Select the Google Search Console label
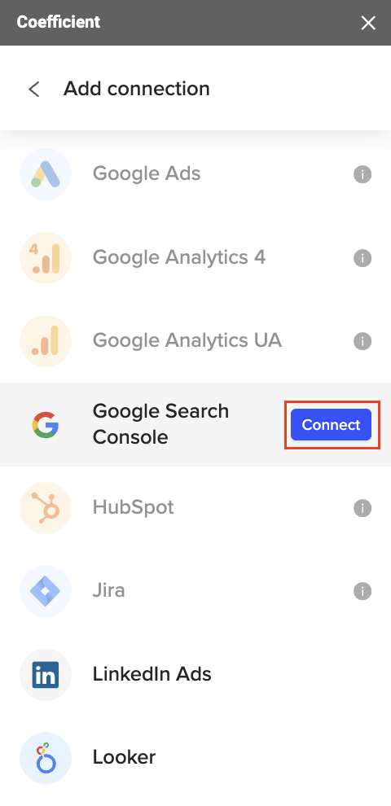 [160, 424]
